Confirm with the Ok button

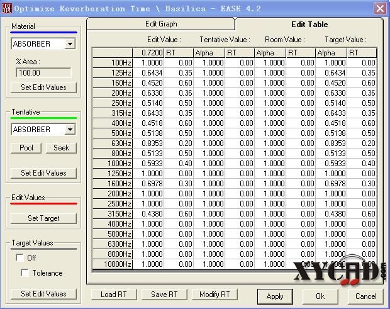[320, 296]
